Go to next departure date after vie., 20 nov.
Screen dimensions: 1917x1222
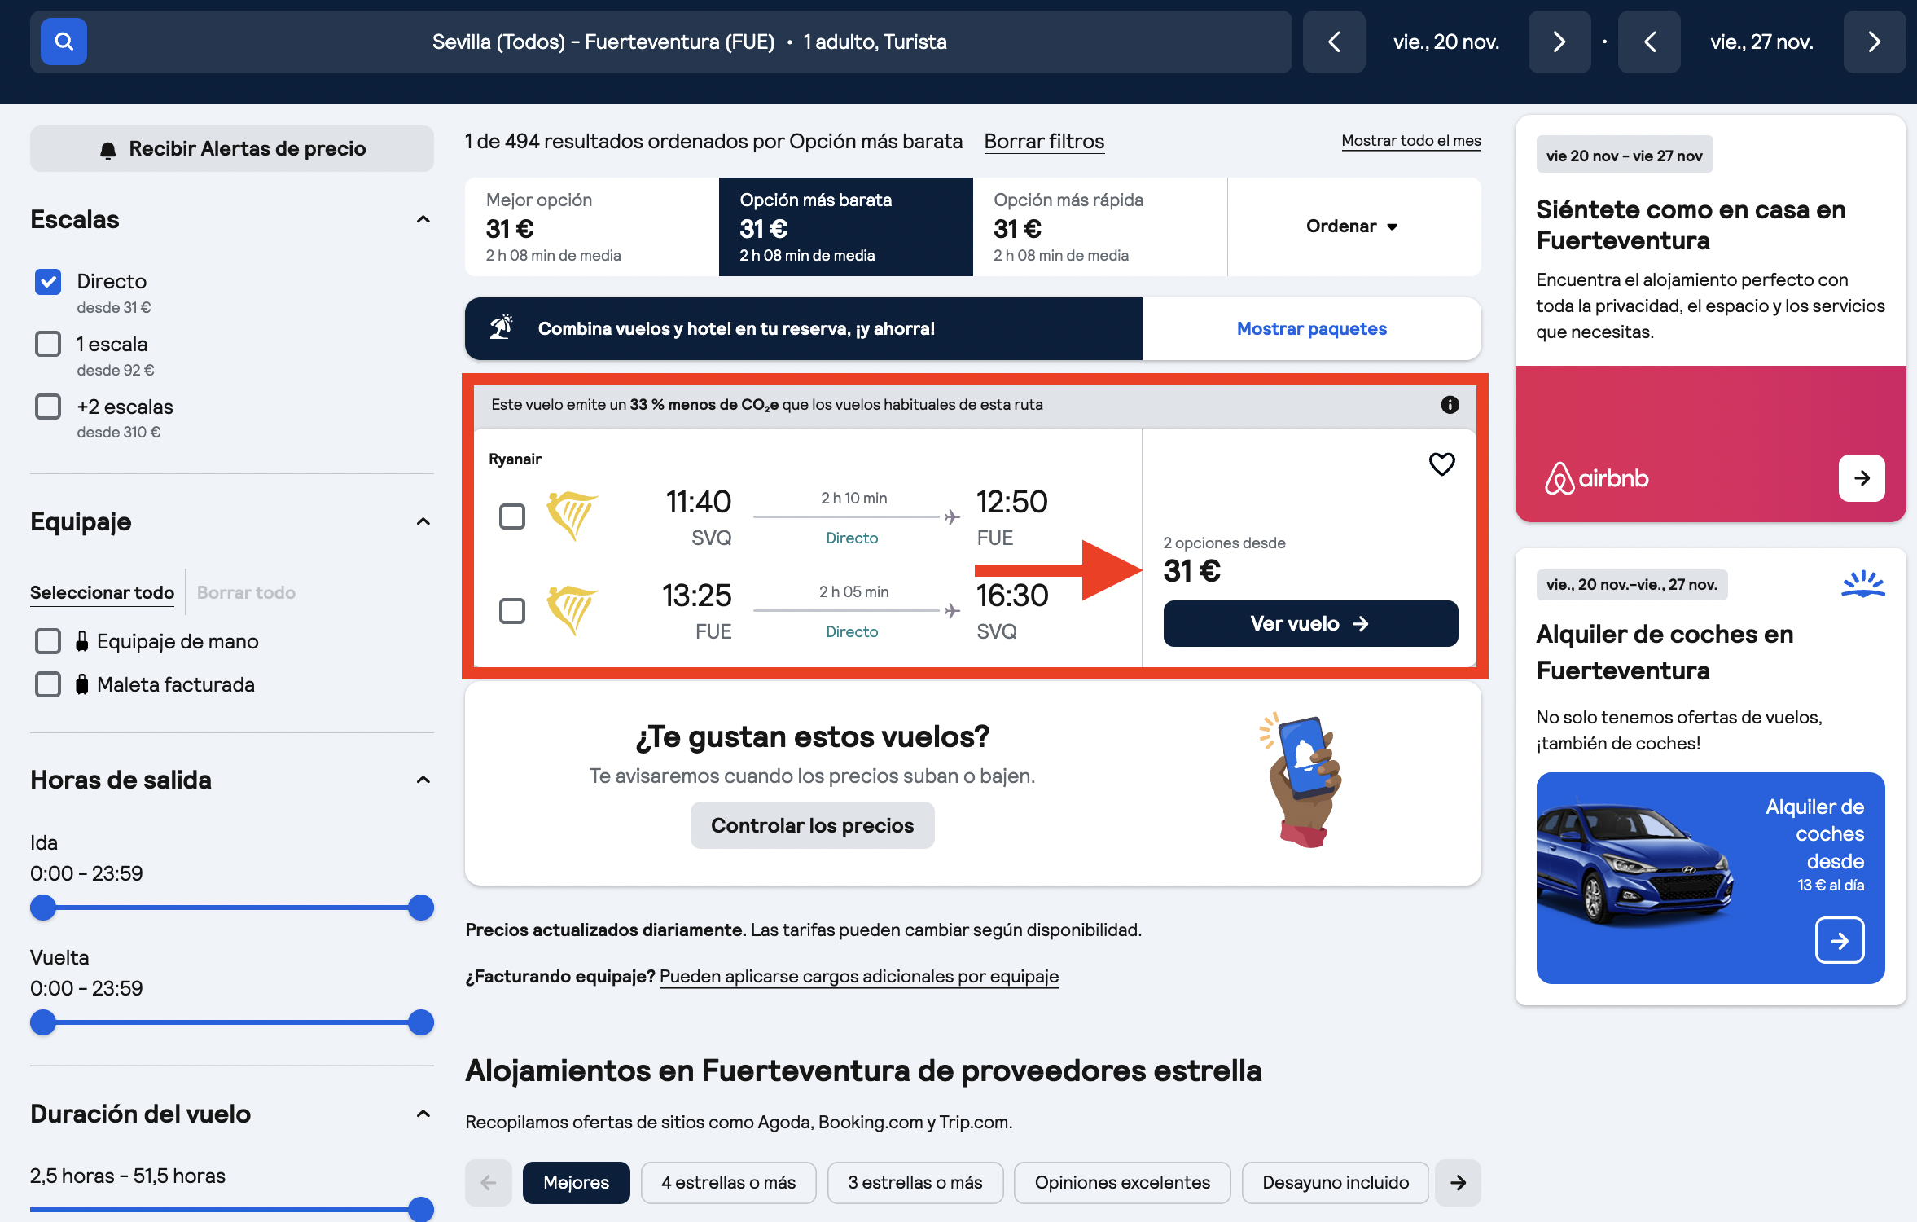click(1559, 42)
